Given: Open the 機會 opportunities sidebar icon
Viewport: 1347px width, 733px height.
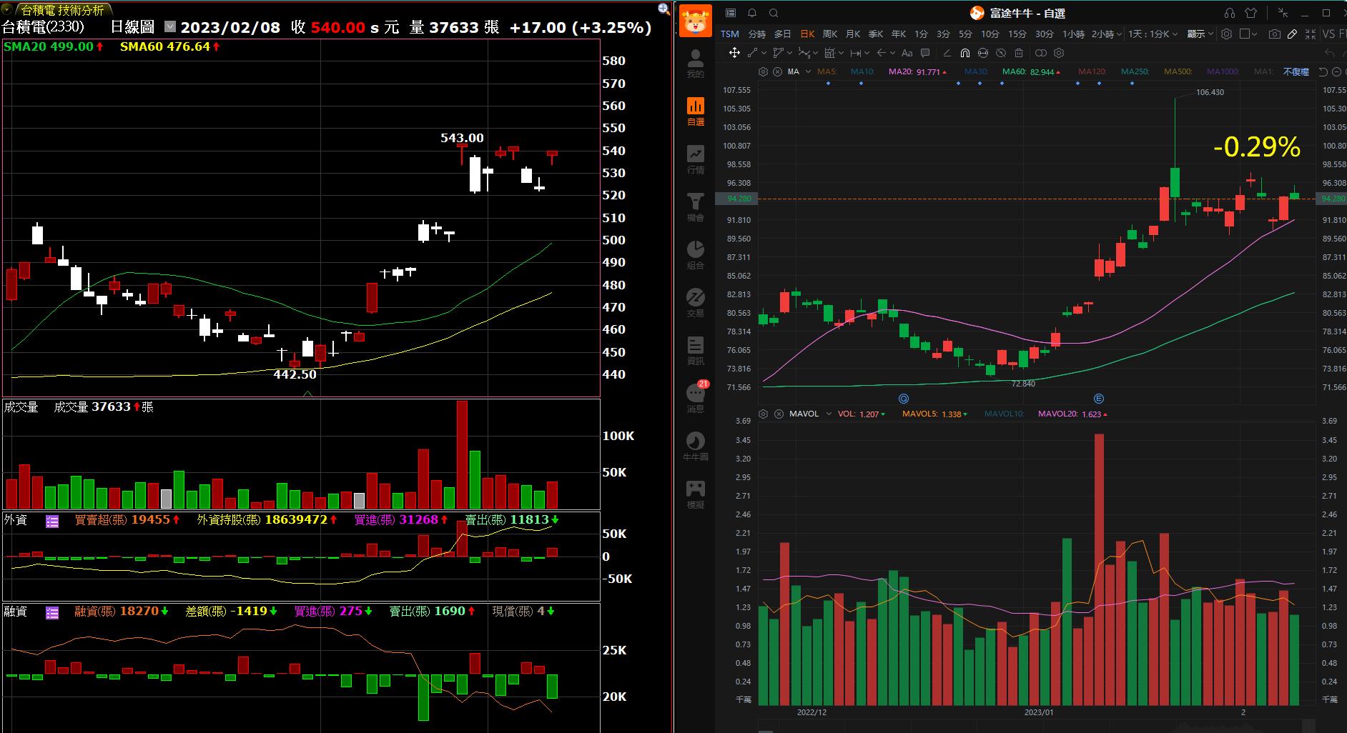Looking at the screenshot, I should [x=695, y=206].
